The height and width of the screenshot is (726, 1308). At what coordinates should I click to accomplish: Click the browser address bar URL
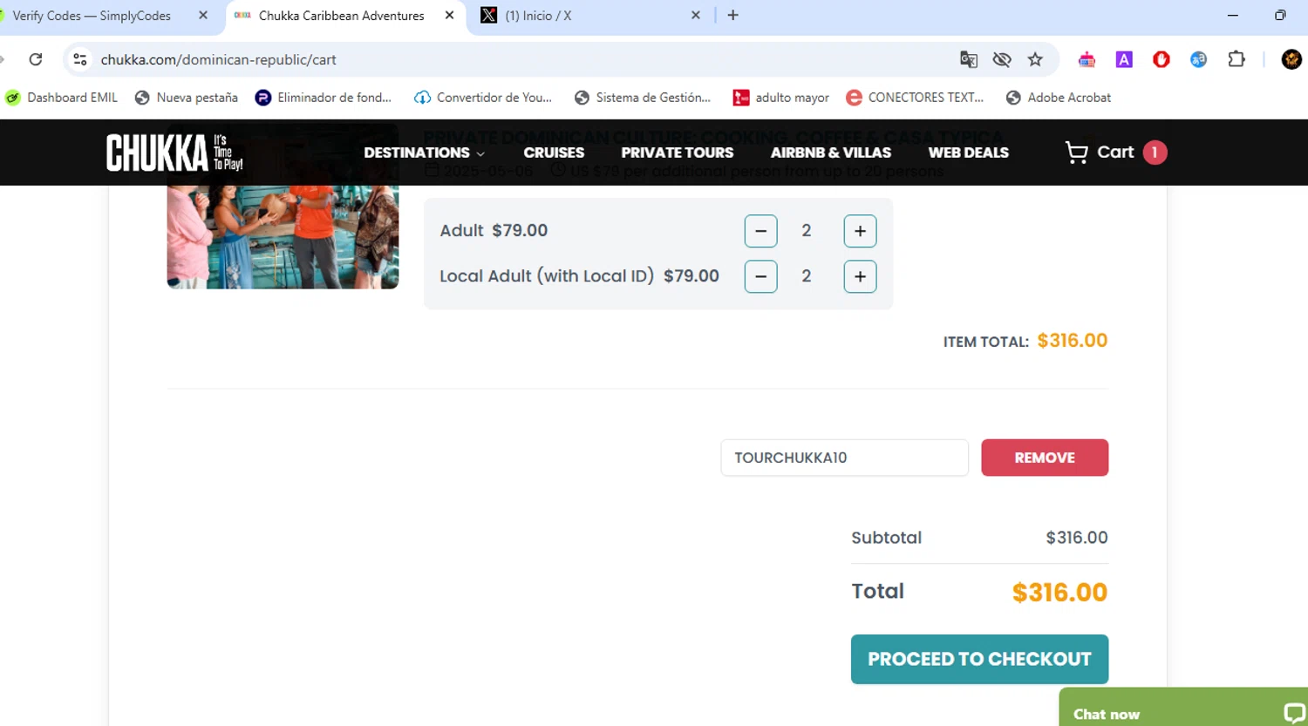[218, 59]
